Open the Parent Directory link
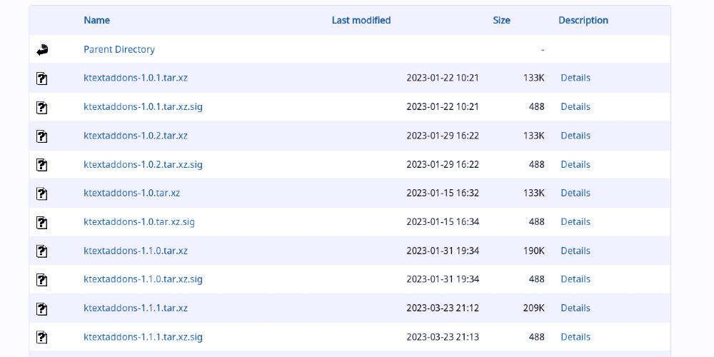The image size is (714, 357). (x=119, y=49)
